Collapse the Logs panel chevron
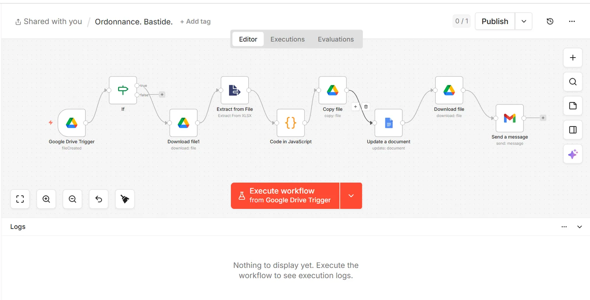Viewport: 590px width, 300px height. coord(579,227)
